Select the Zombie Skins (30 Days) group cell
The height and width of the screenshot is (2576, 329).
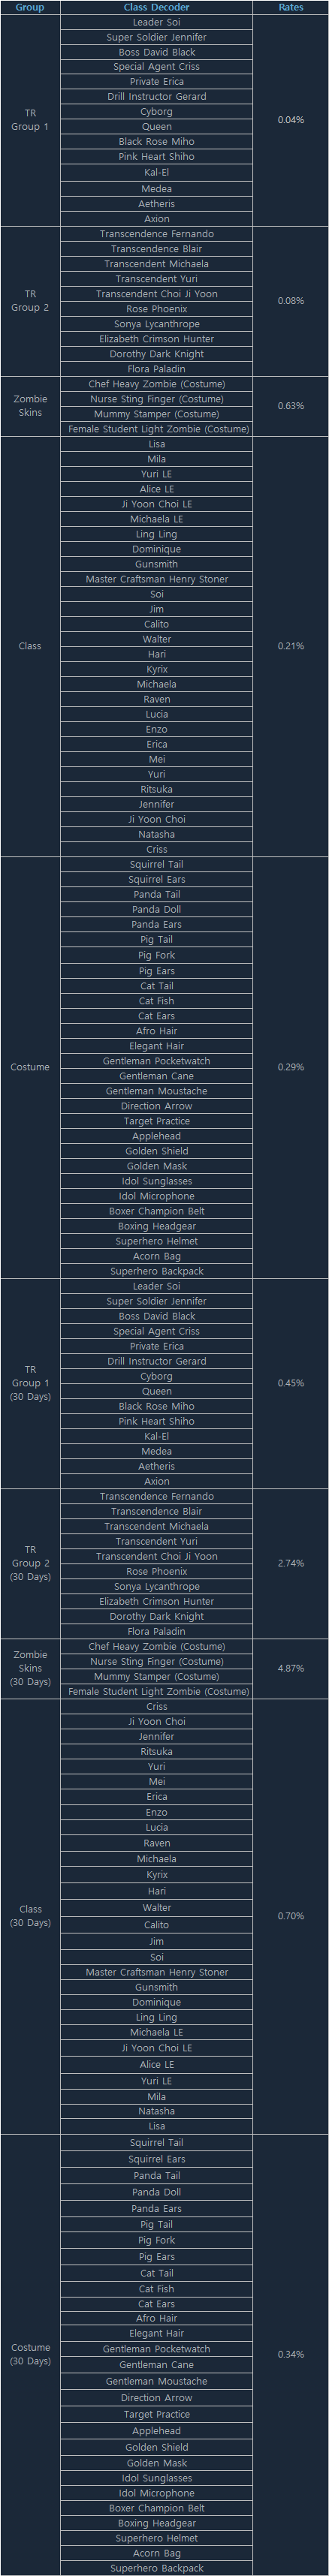pyautogui.click(x=30, y=1668)
